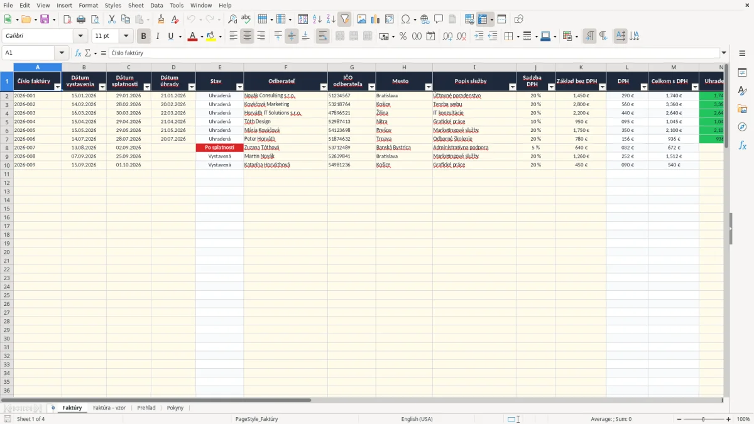
Task: Click the formula input line
Action: [413, 53]
